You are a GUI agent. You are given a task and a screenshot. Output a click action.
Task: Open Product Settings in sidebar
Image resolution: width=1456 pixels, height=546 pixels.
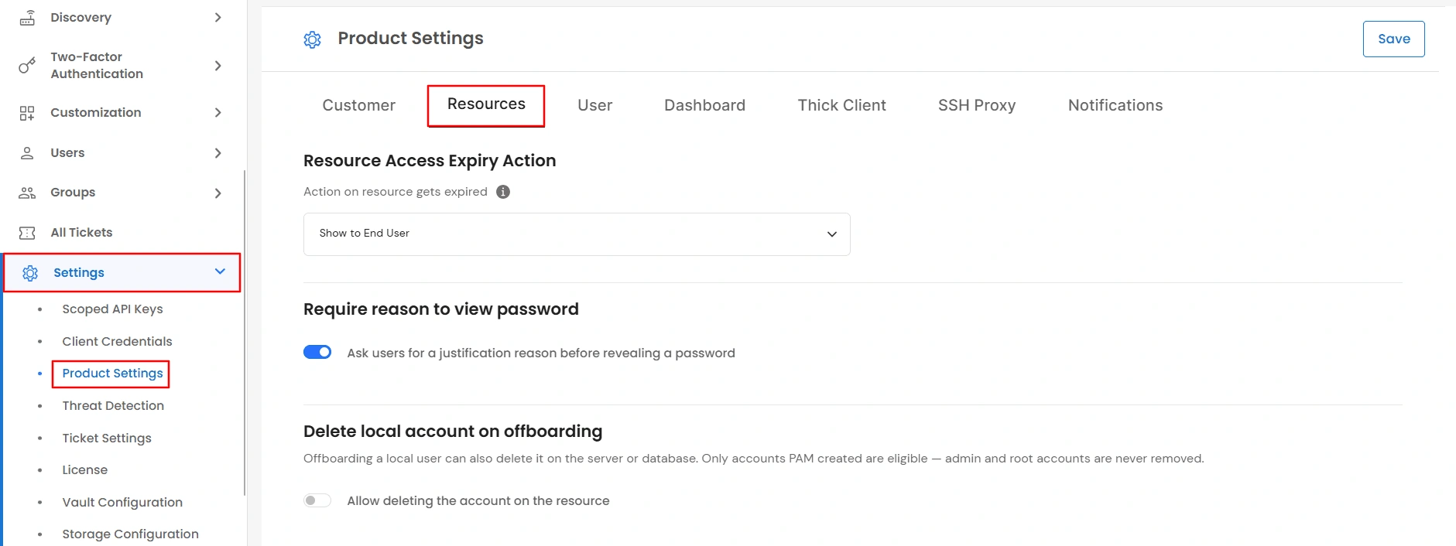[x=112, y=373]
